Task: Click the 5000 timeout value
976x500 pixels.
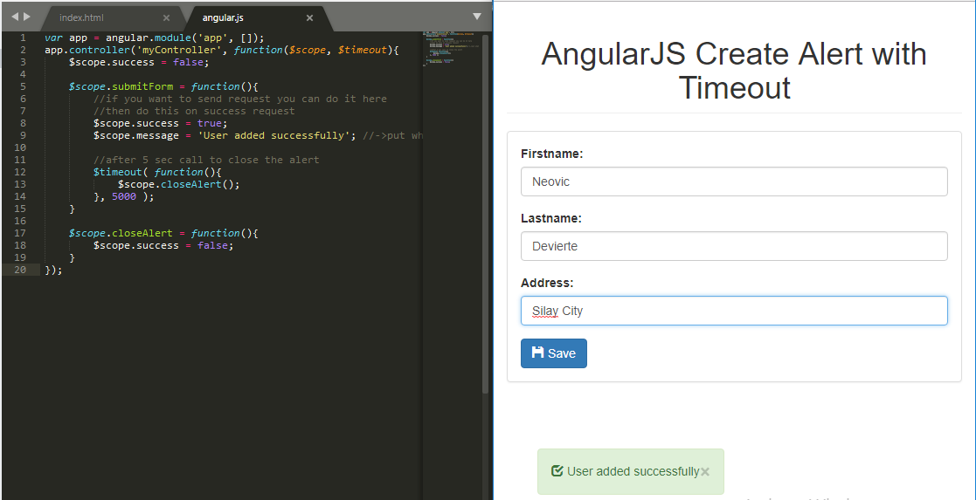Action: tap(124, 196)
